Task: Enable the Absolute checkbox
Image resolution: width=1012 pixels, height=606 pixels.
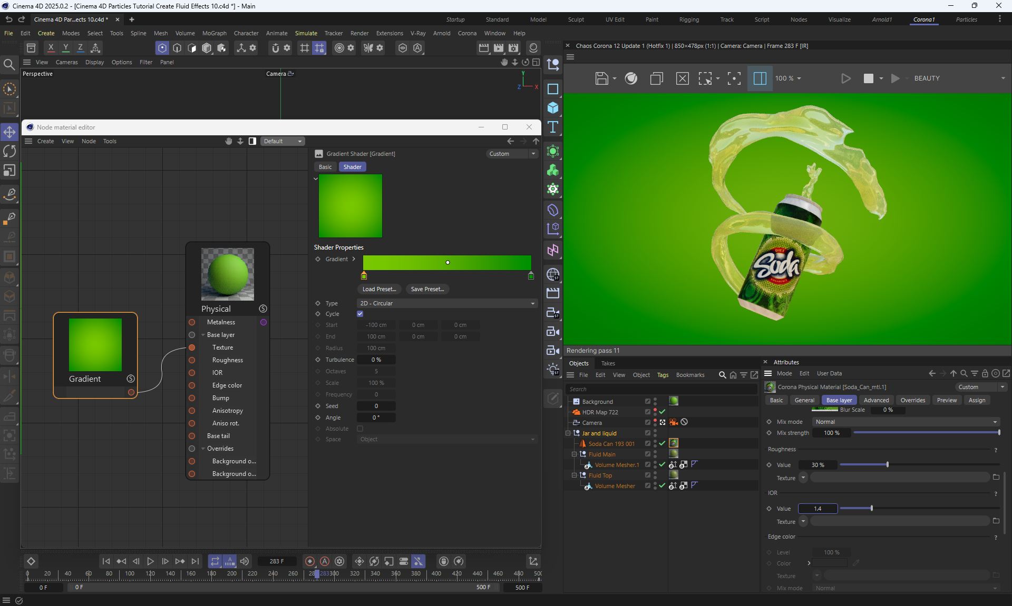Action: [x=360, y=429]
